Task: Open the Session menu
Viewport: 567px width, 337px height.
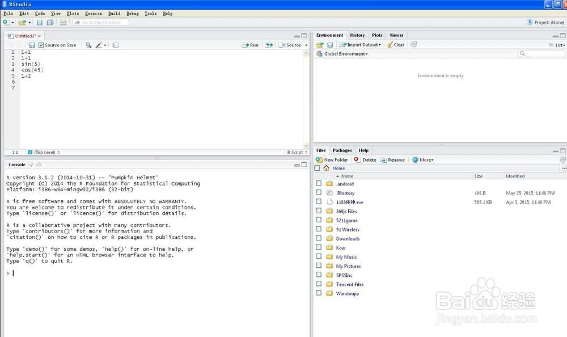Action: point(94,13)
